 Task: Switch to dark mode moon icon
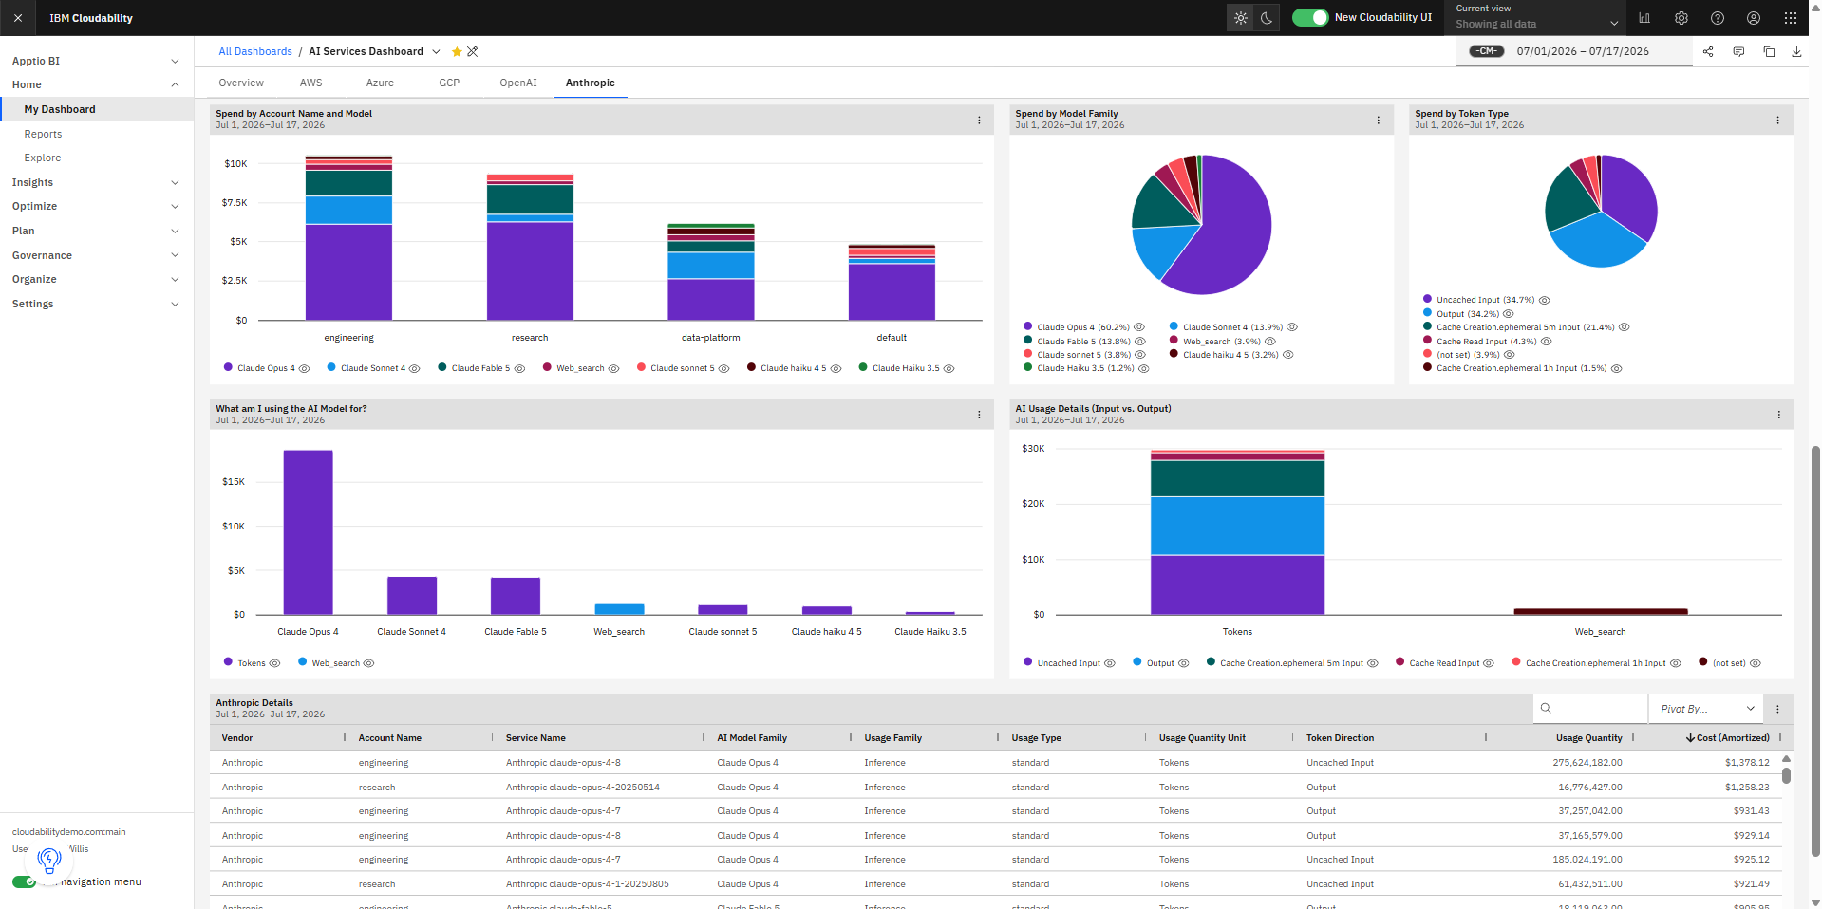tap(1267, 18)
